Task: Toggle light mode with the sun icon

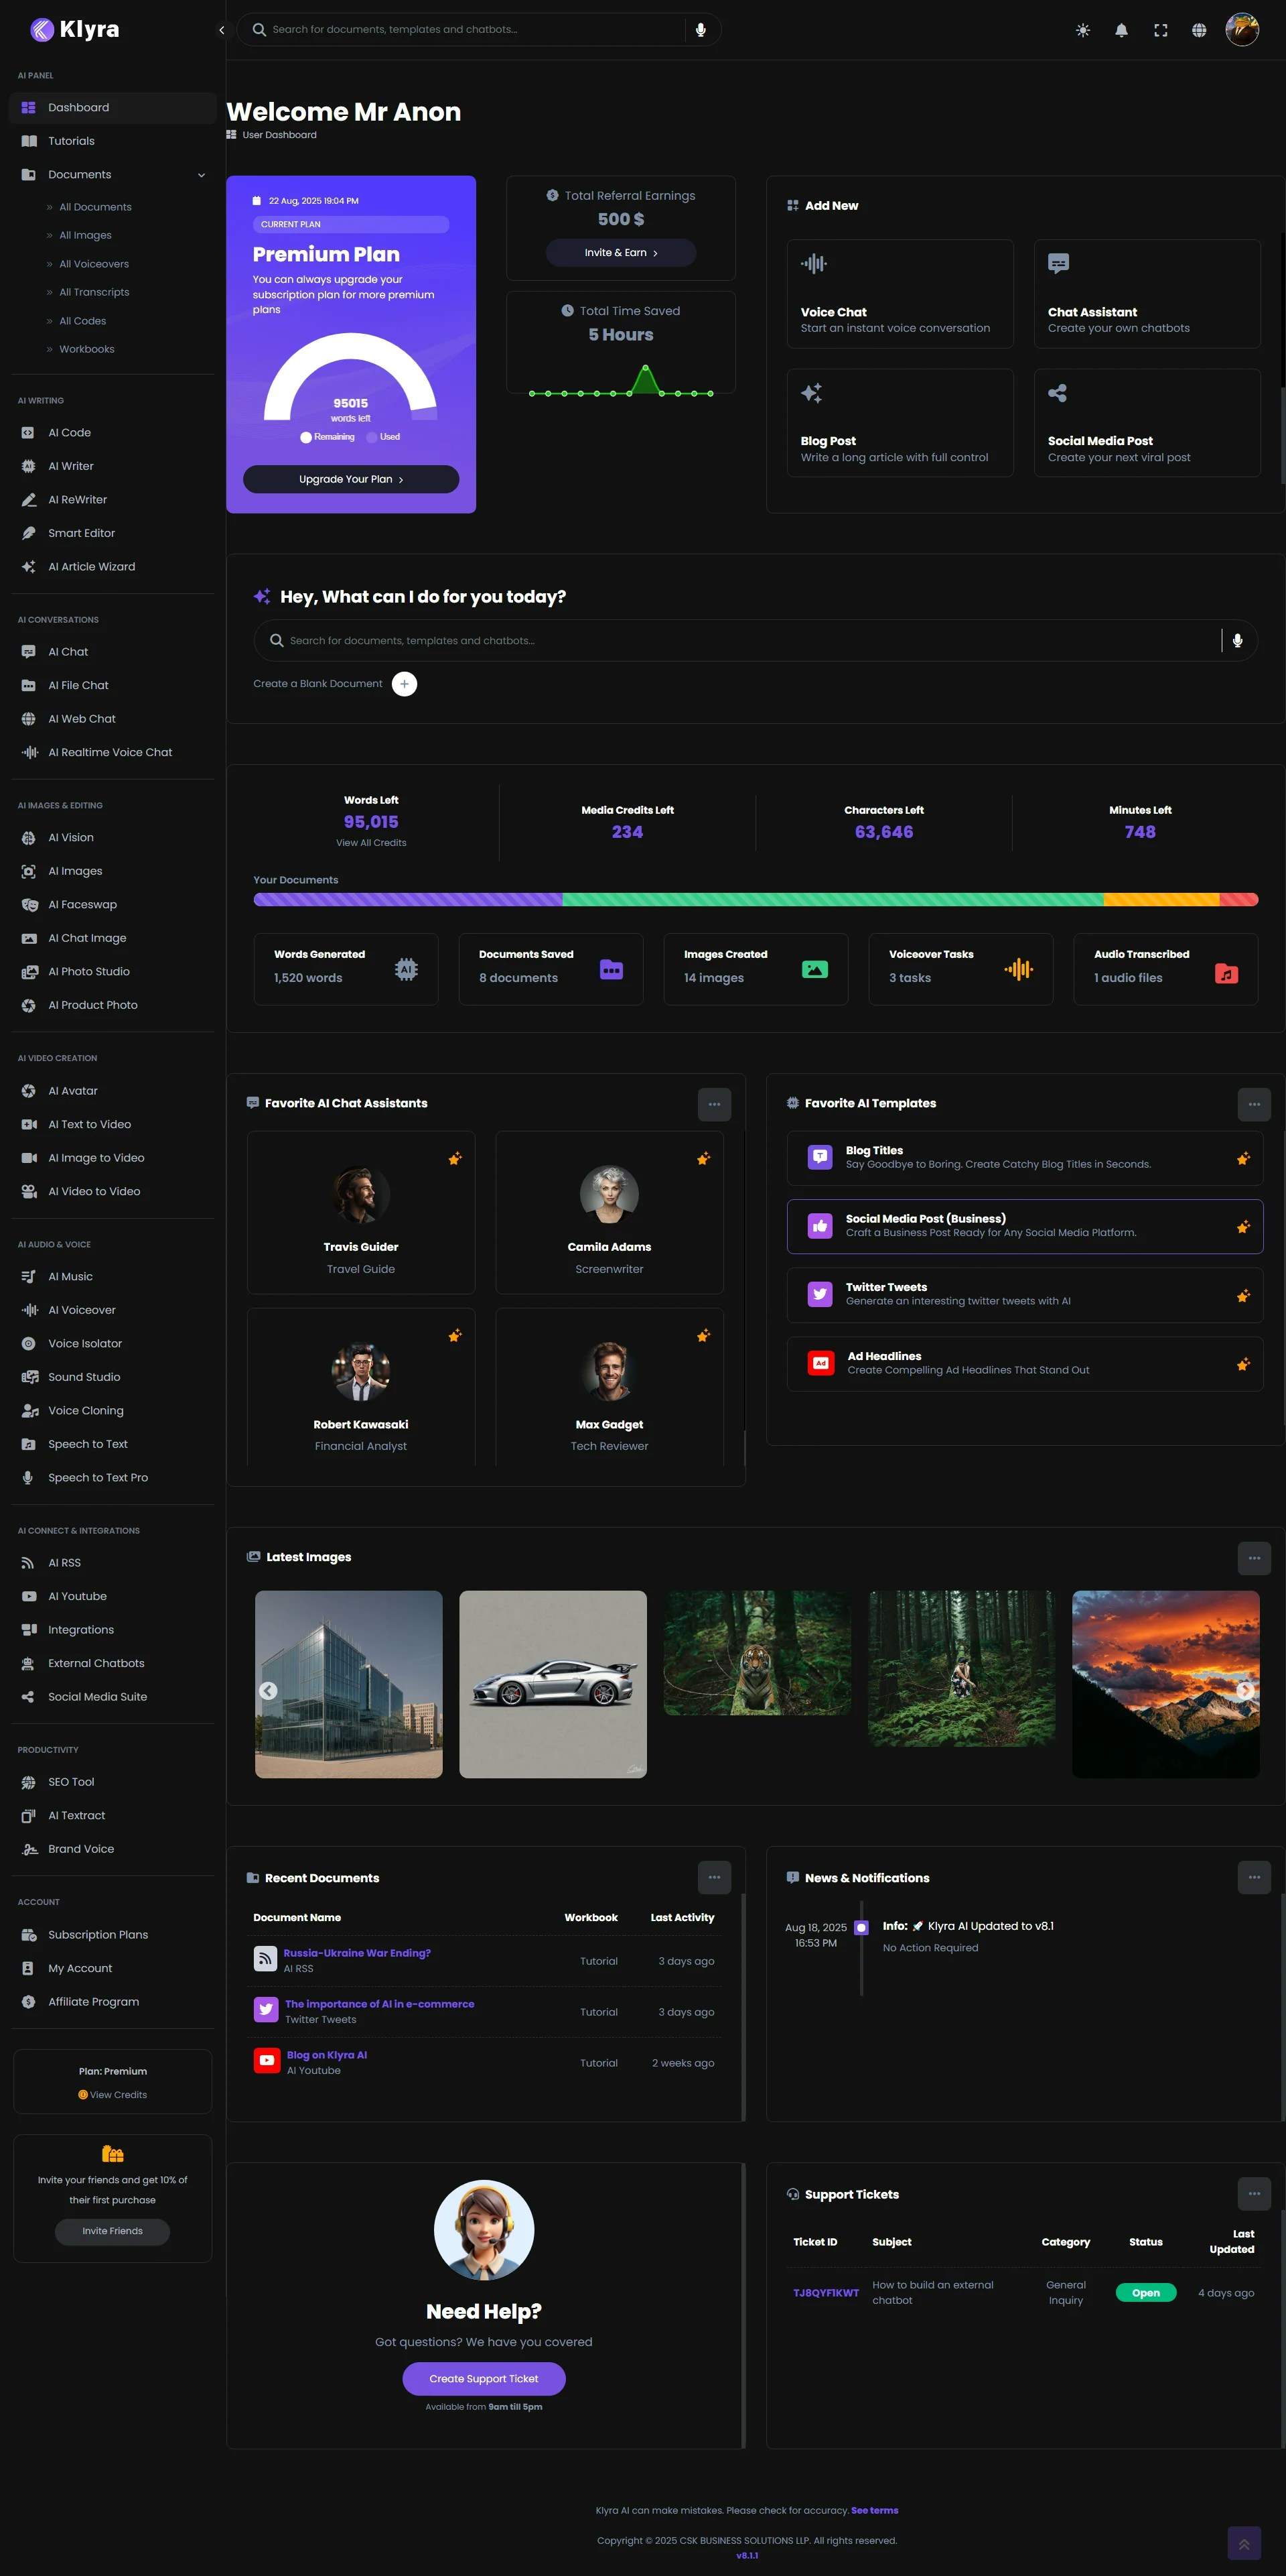Action: (1081, 29)
